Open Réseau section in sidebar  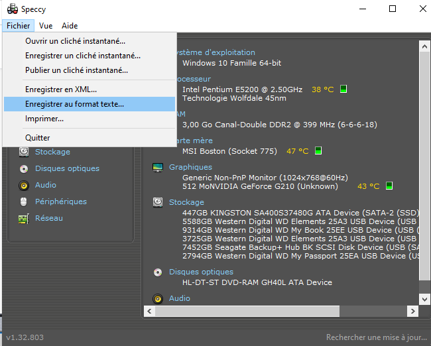tap(49, 218)
